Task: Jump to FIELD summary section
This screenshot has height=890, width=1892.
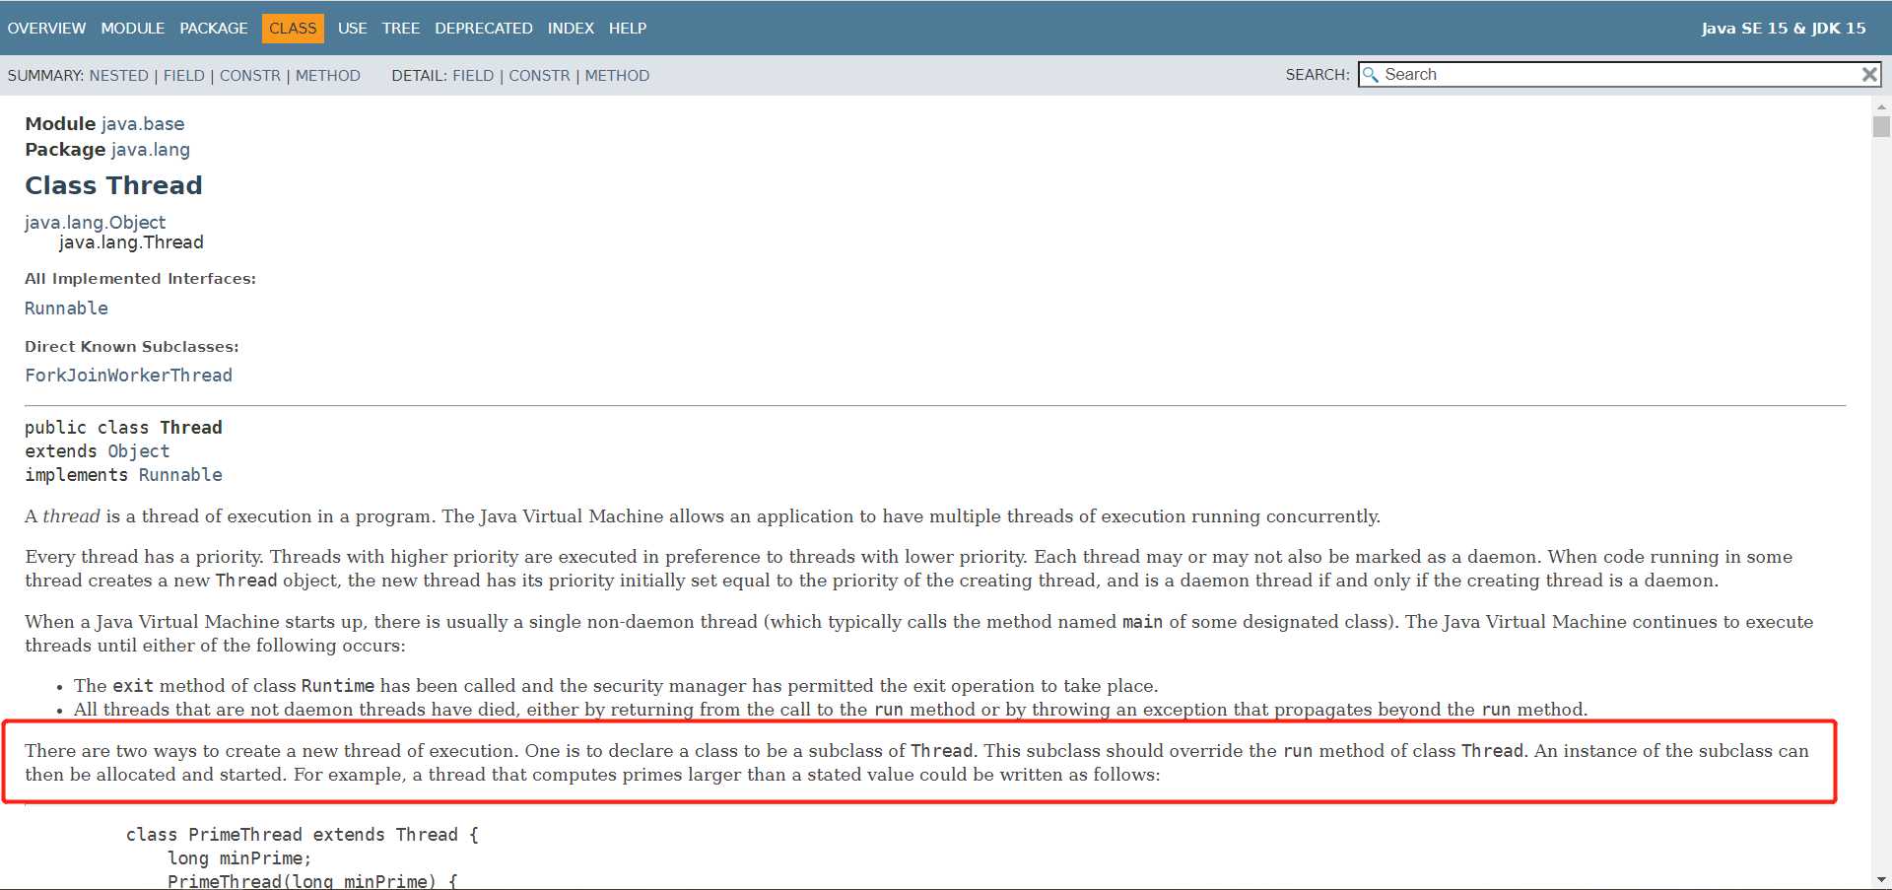Action: click(x=184, y=76)
